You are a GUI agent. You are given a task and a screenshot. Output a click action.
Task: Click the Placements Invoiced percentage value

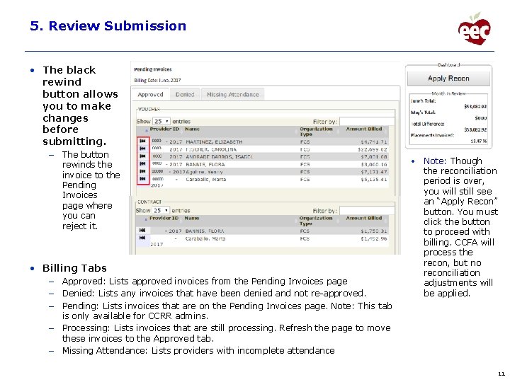[479, 141]
